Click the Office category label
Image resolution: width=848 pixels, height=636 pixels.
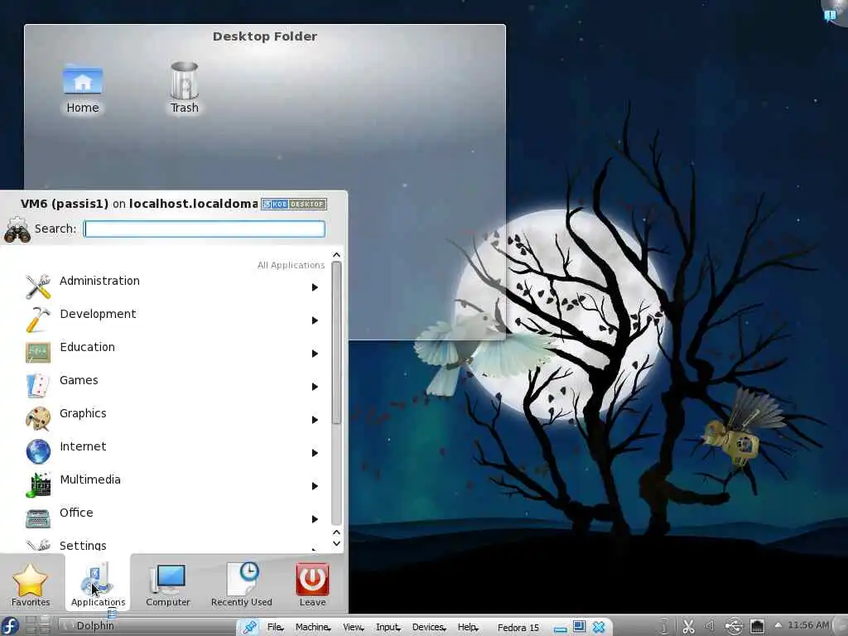click(x=76, y=512)
